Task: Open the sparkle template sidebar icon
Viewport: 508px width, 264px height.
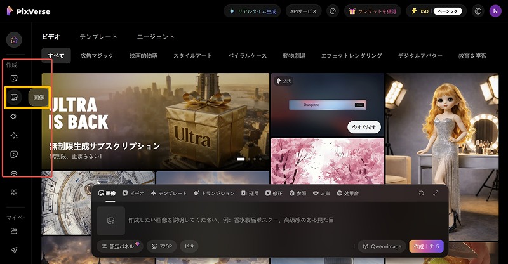Action: tap(14, 135)
